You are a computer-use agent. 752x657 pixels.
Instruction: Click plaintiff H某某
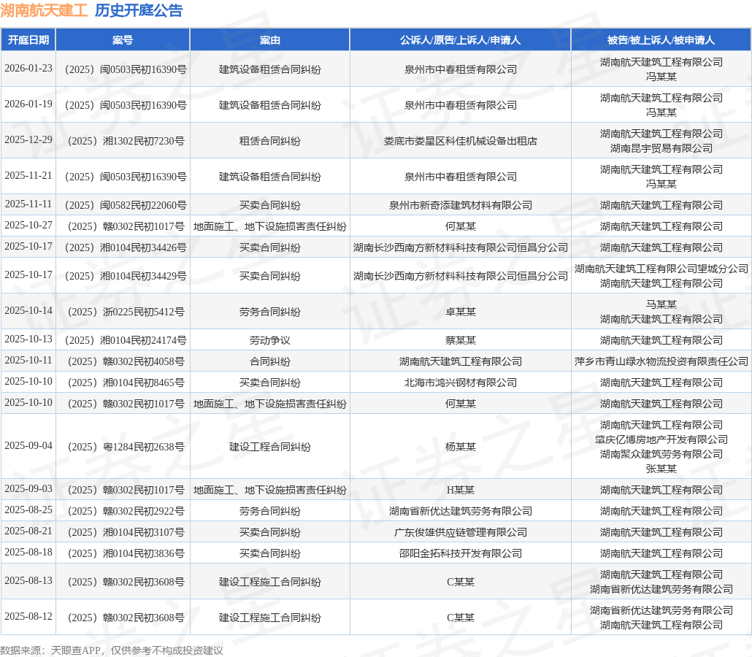(x=461, y=490)
